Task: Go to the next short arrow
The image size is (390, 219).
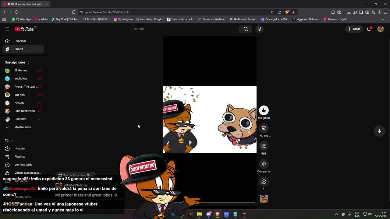Action: tap(379, 131)
